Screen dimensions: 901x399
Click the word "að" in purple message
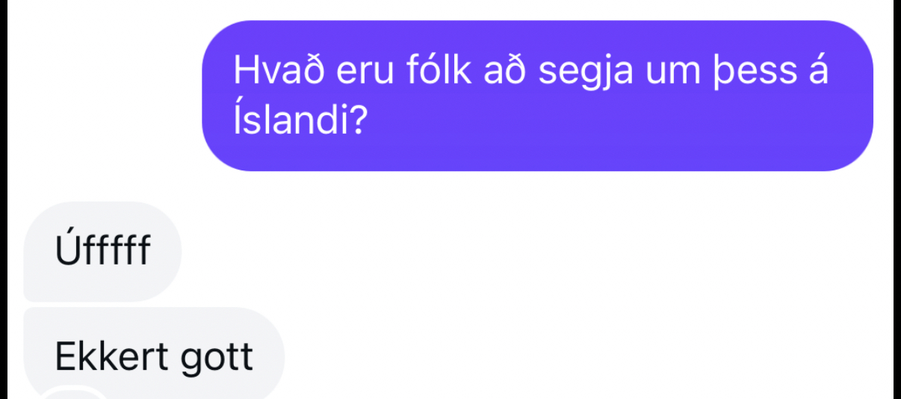pos(507,72)
